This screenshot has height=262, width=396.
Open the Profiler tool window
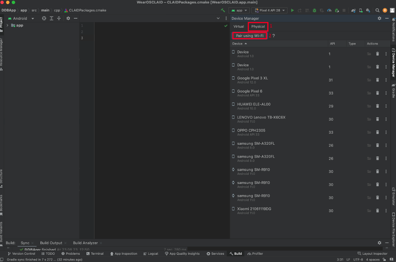[255, 254]
